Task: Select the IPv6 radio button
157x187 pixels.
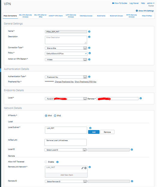Action: pyautogui.click(x=55, y=116)
